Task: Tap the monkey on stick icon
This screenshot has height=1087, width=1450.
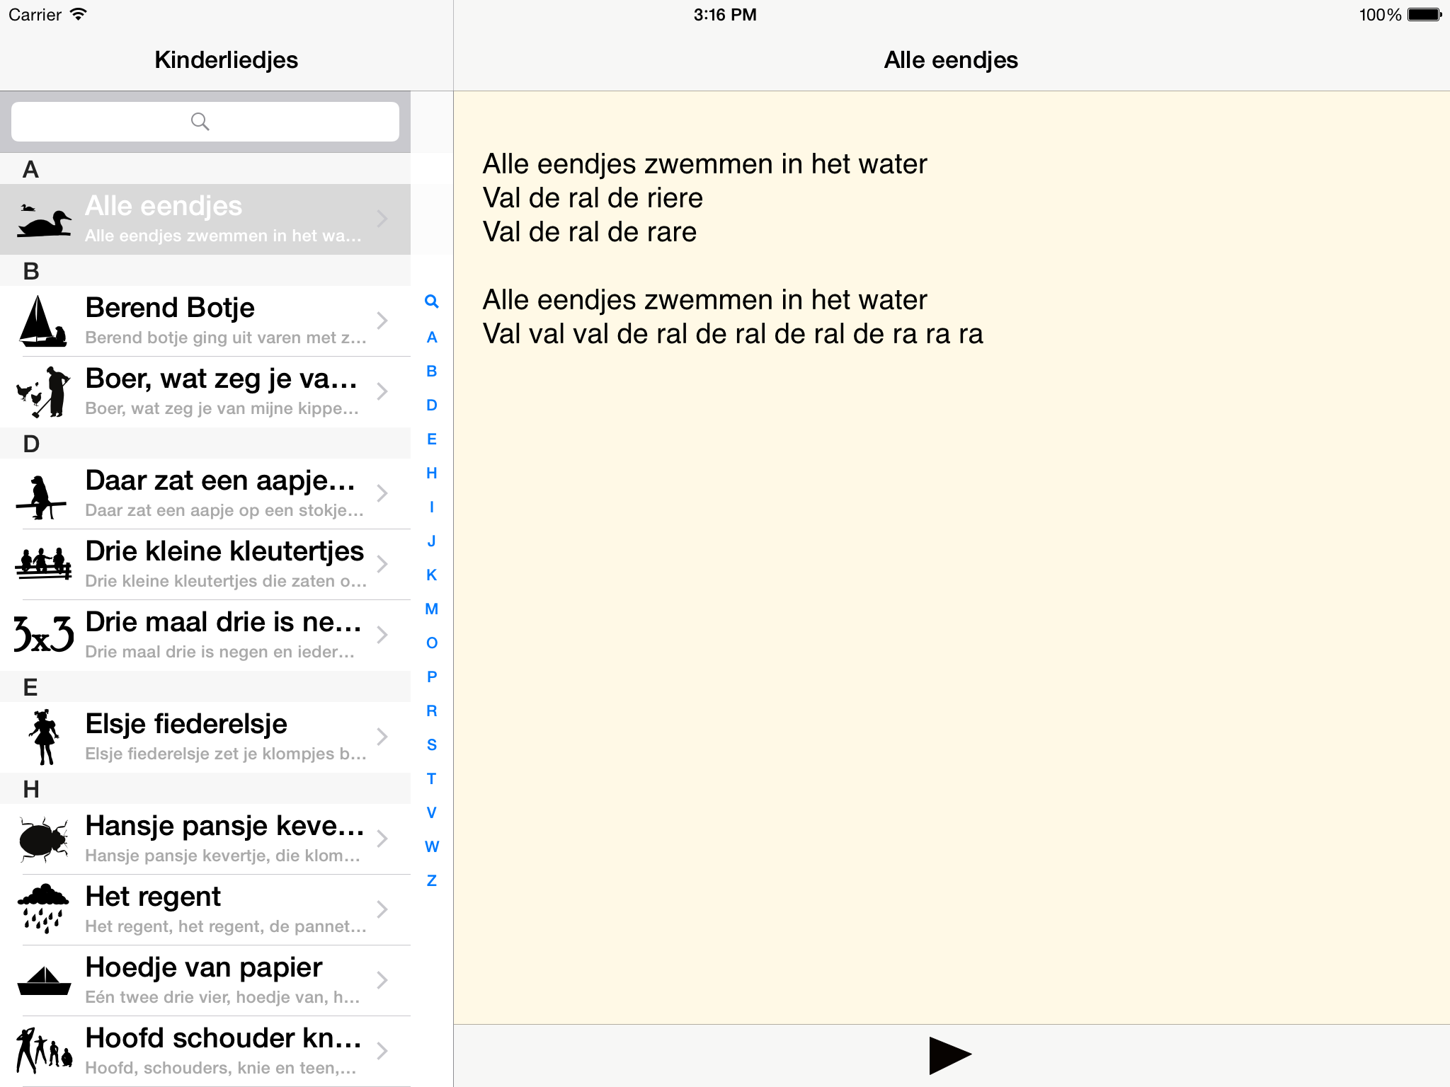Action: (x=41, y=497)
